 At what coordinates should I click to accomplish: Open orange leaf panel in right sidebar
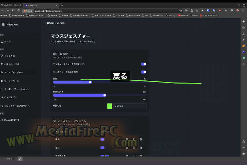pyautogui.click(x=244, y=46)
